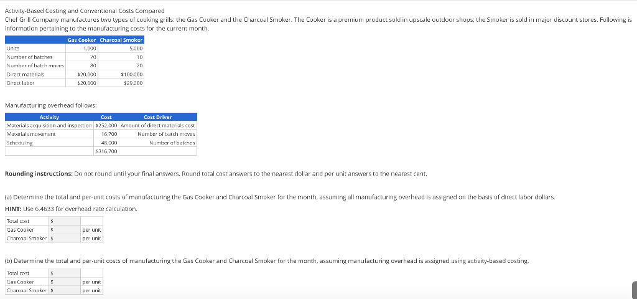Click the 'Manufacturing overhead follows:' heading
637x299 pixels.
click(x=50, y=105)
